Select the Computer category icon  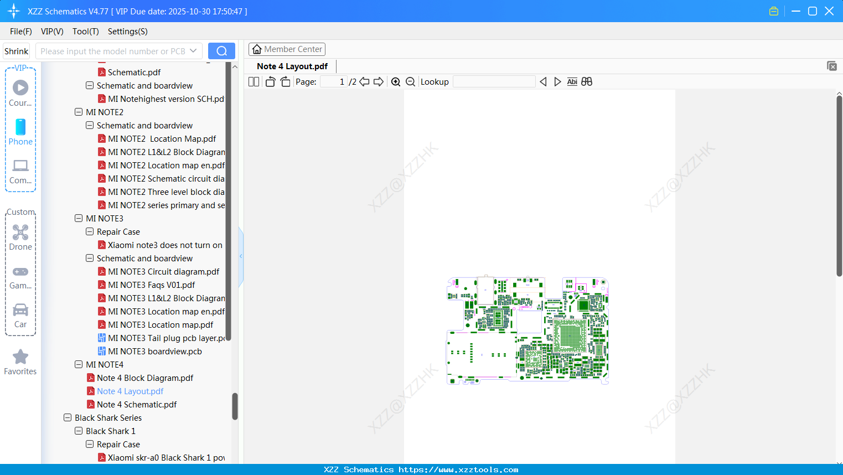pyautogui.click(x=20, y=171)
